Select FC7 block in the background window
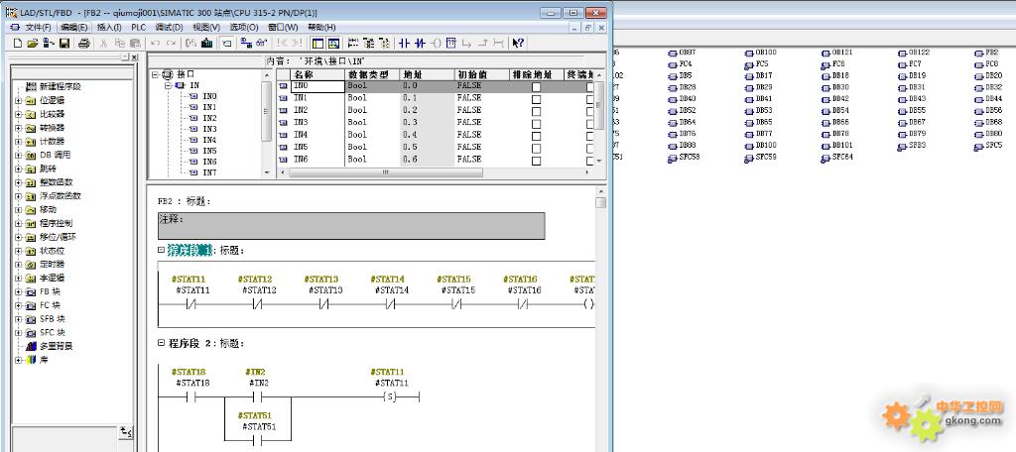The width and height of the screenshot is (1016, 452). tap(910, 64)
